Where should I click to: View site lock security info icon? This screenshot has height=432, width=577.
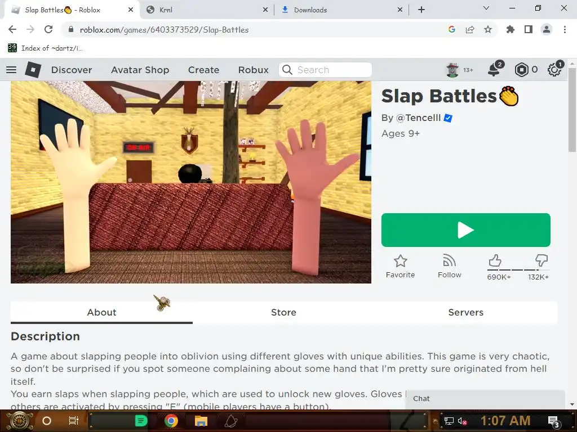click(x=71, y=29)
